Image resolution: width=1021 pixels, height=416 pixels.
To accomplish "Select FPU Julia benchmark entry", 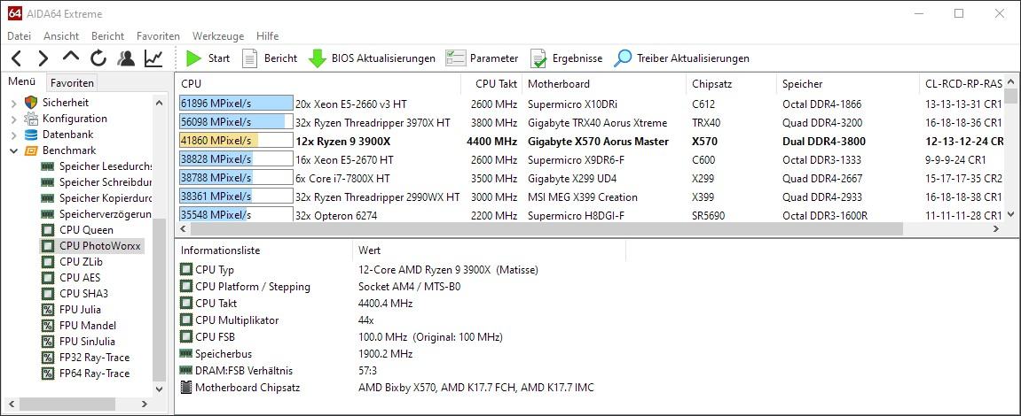I will pyautogui.click(x=80, y=310).
